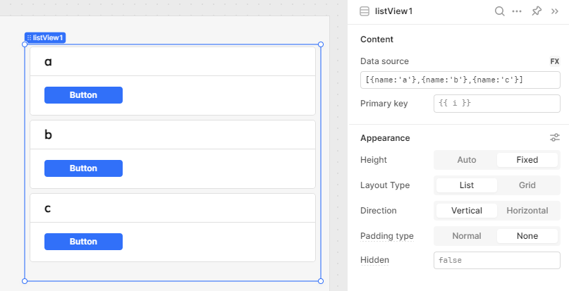569x291 pixels.
Task: Pin the inspector panel with pin icon
Action: pos(537,11)
